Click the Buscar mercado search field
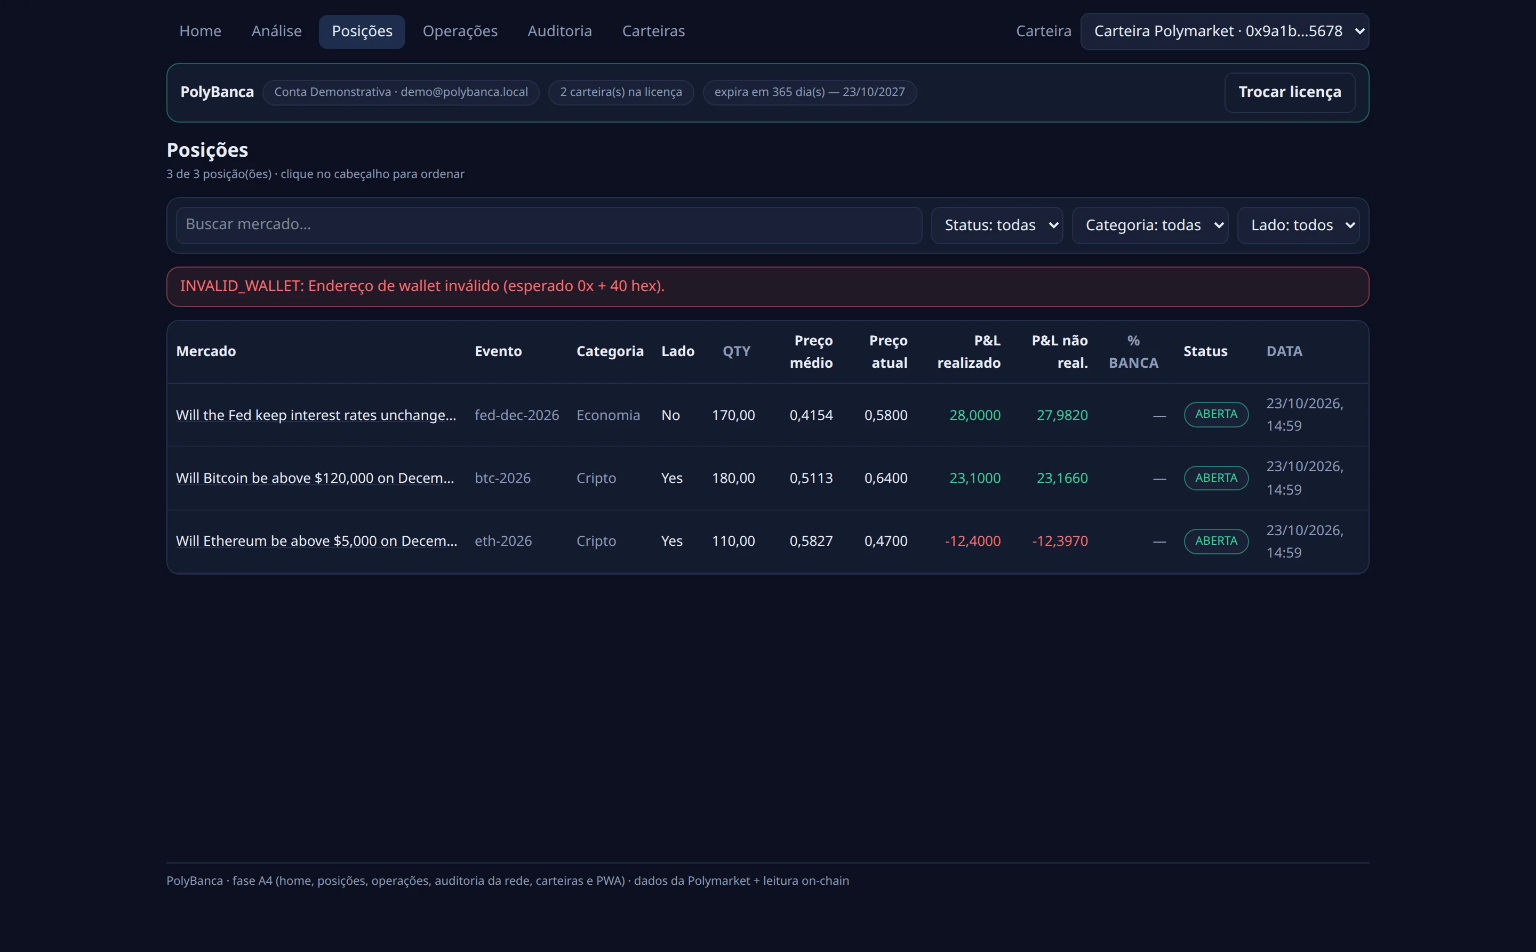The height and width of the screenshot is (952, 1536). [x=549, y=225]
